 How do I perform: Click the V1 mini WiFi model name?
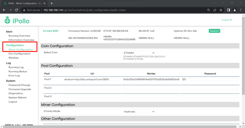pyautogui.click(x=50, y=31)
